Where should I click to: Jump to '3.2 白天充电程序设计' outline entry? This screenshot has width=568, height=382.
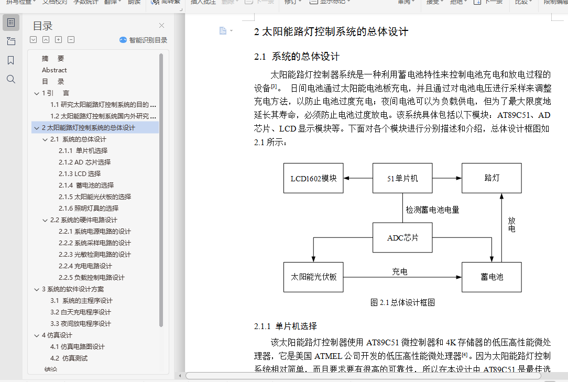(x=81, y=312)
